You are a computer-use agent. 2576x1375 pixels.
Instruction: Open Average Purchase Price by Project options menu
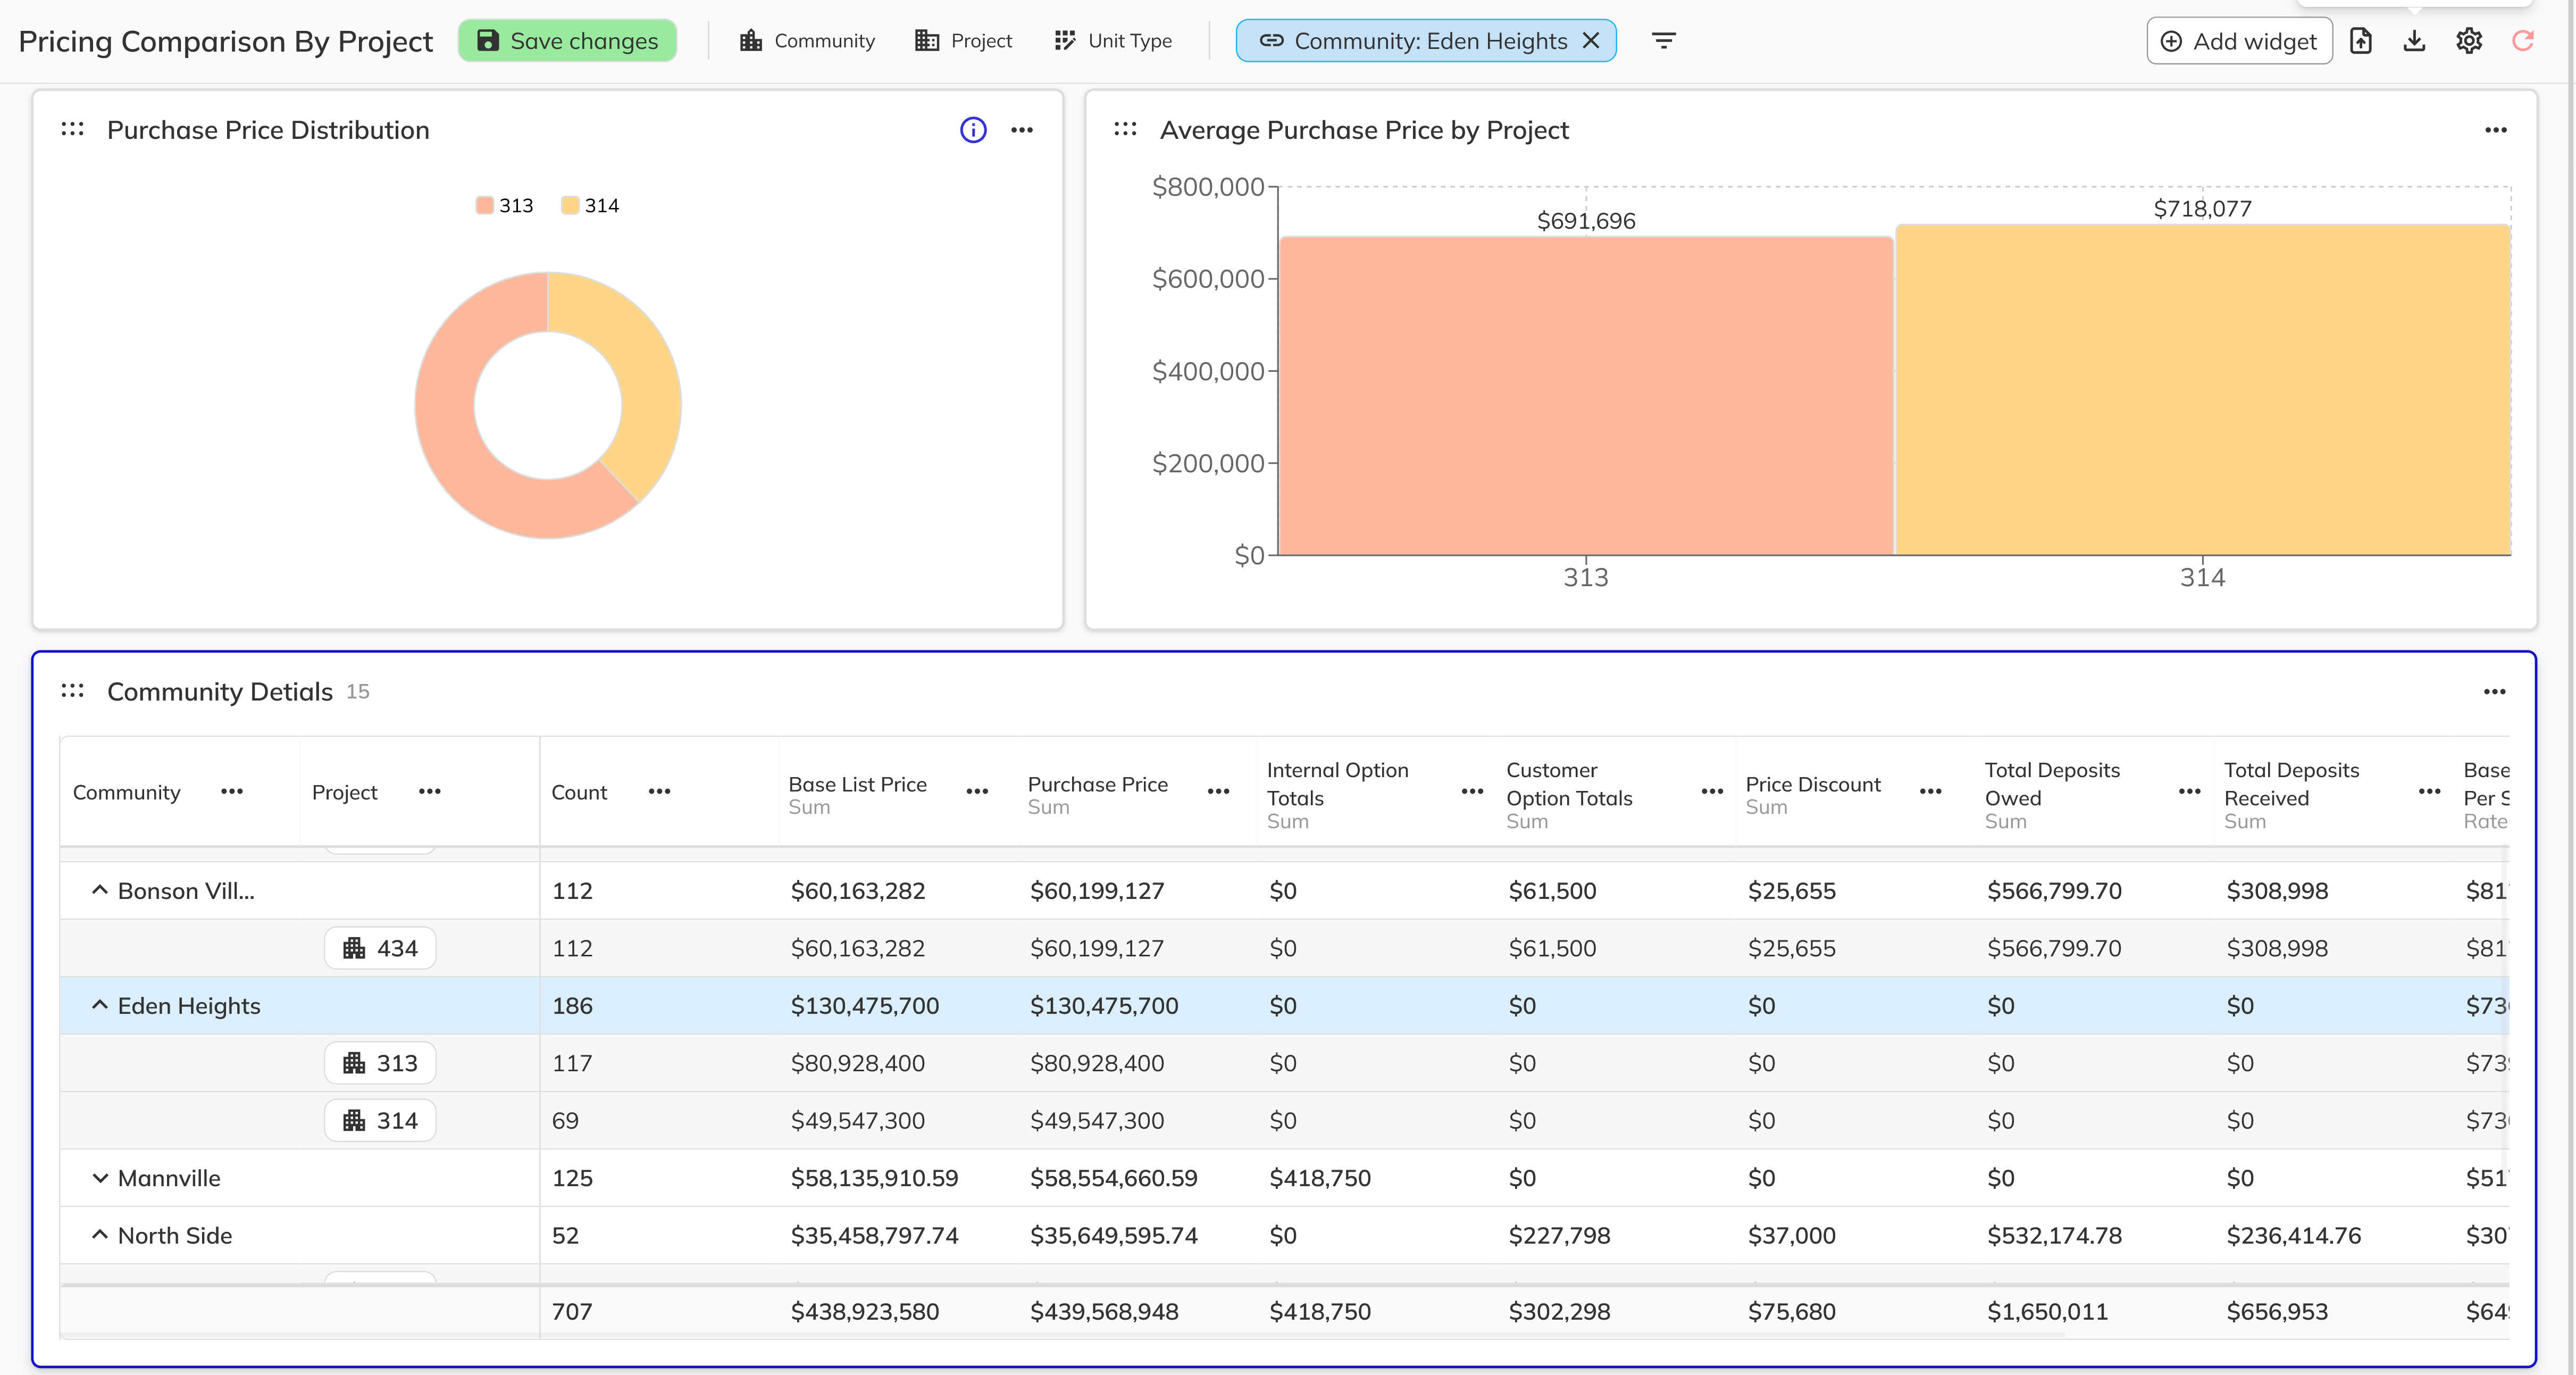click(x=2496, y=130)
